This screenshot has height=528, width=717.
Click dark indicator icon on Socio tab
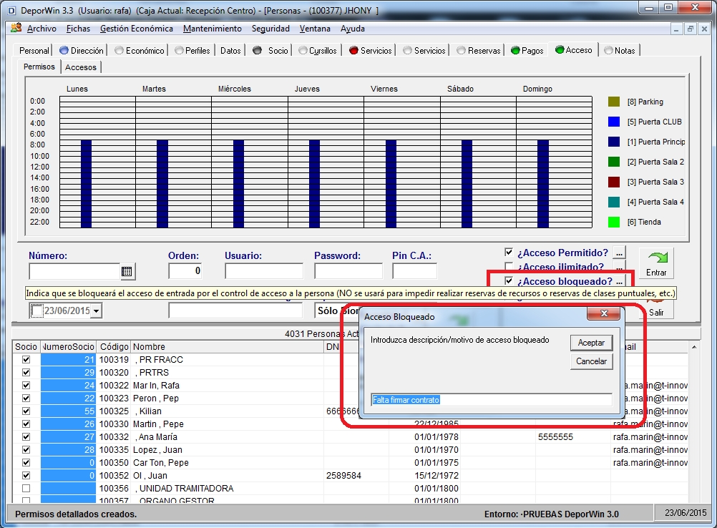click(x=257, y=50)
